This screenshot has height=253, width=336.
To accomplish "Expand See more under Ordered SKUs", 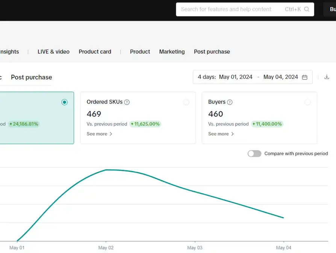I will coord(99,134).
